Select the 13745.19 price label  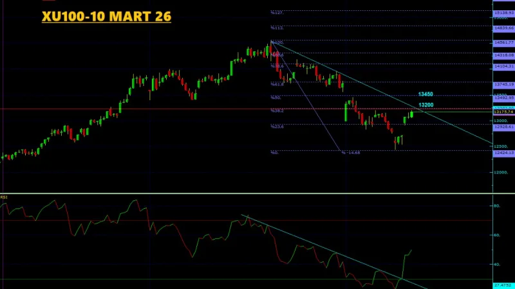pyautogui.click(x=504, y=84)
